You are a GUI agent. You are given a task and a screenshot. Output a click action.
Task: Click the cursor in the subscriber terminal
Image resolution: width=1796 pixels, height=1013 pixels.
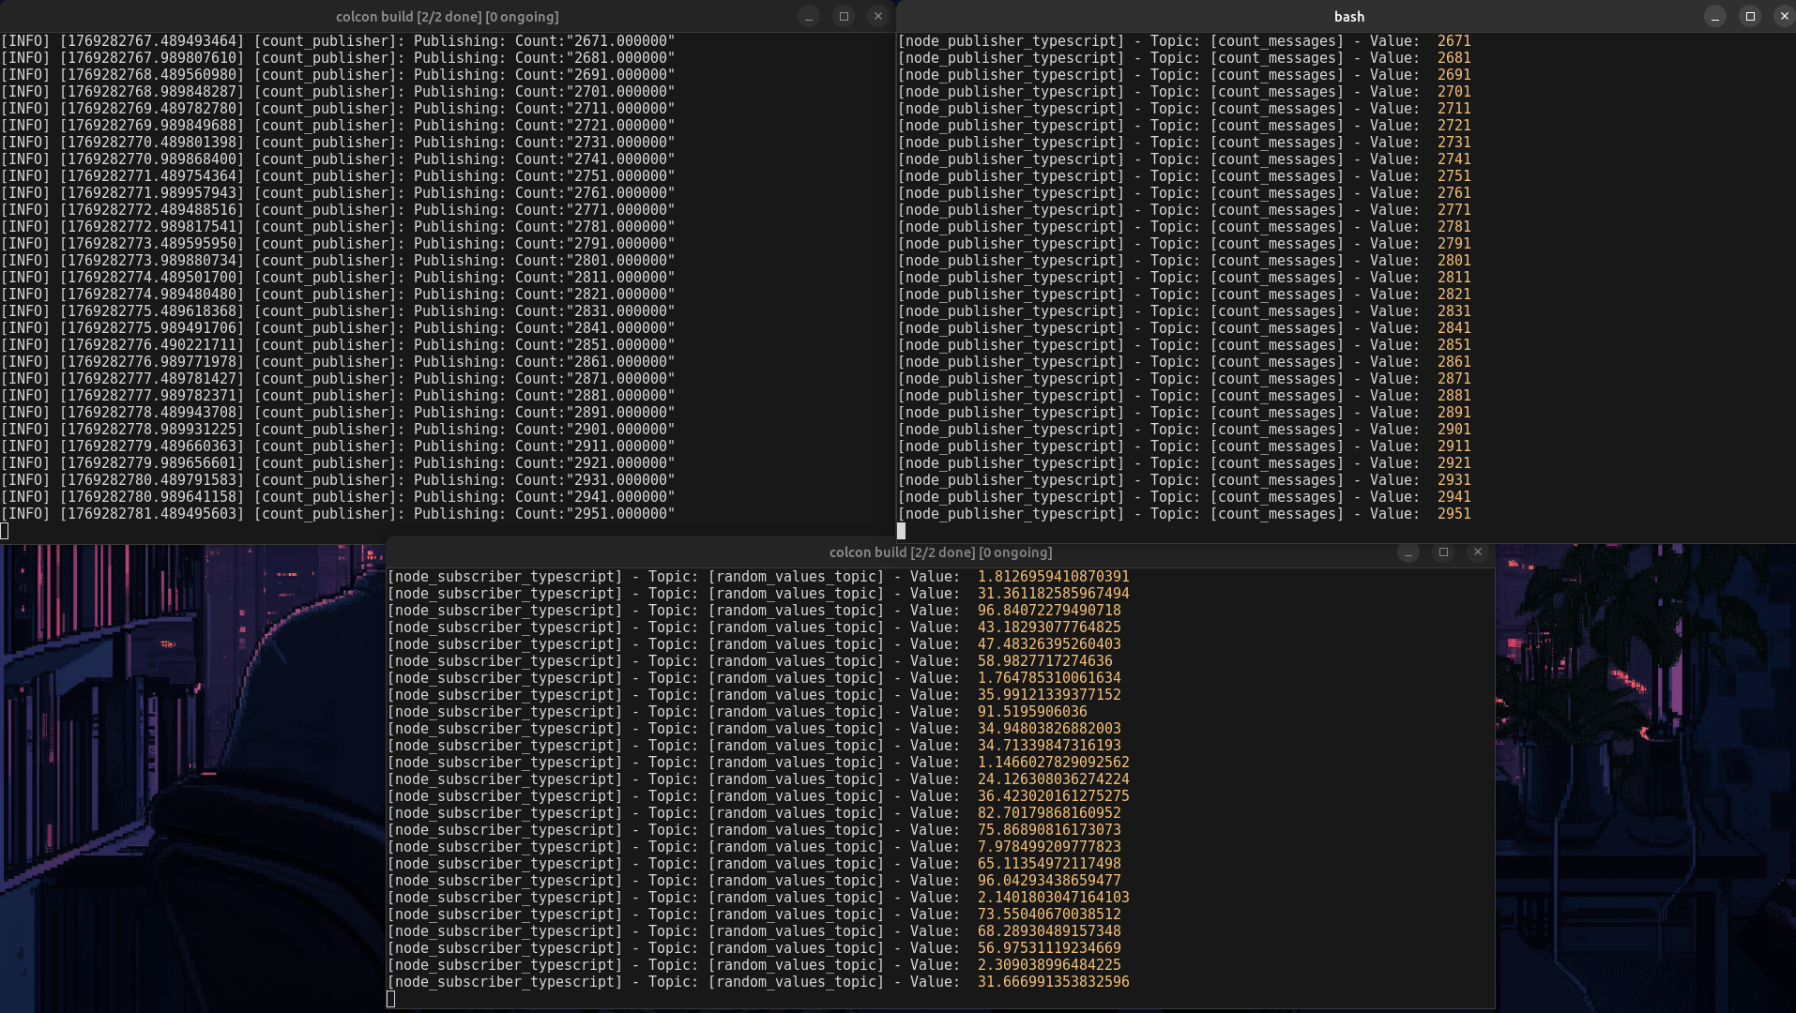[x=391, y=999]
